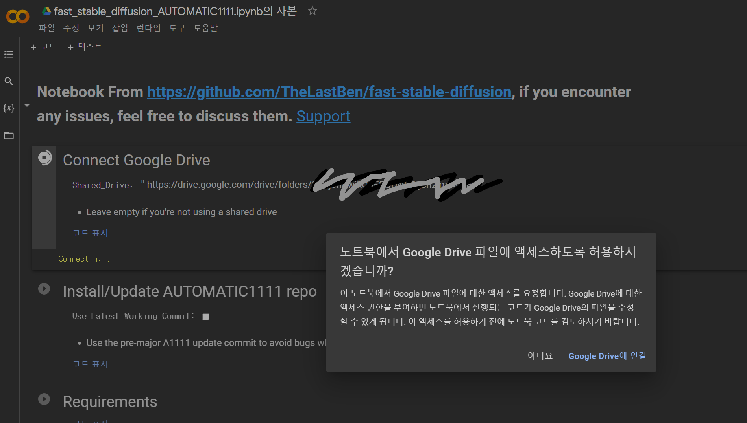The height and width of the screenshot is (423, 747).
Task: Decline Drive access with 아니요
Action: (x=540, y=356)
